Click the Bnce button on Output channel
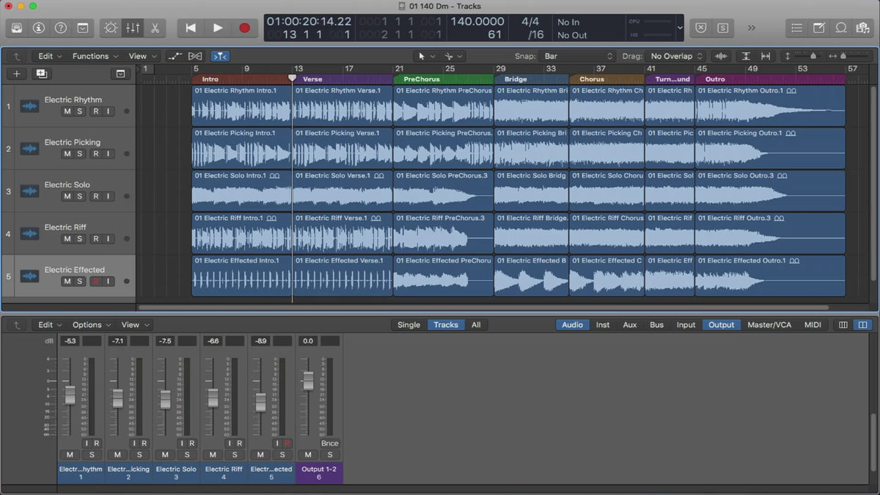The height and width of the screenshot is (495, 880). pyautogui.click(x=330, y=443)
